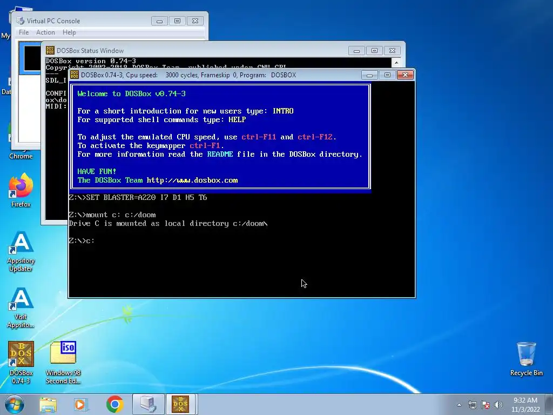
Task: Show hidden system tray icons
Action: 459,405
